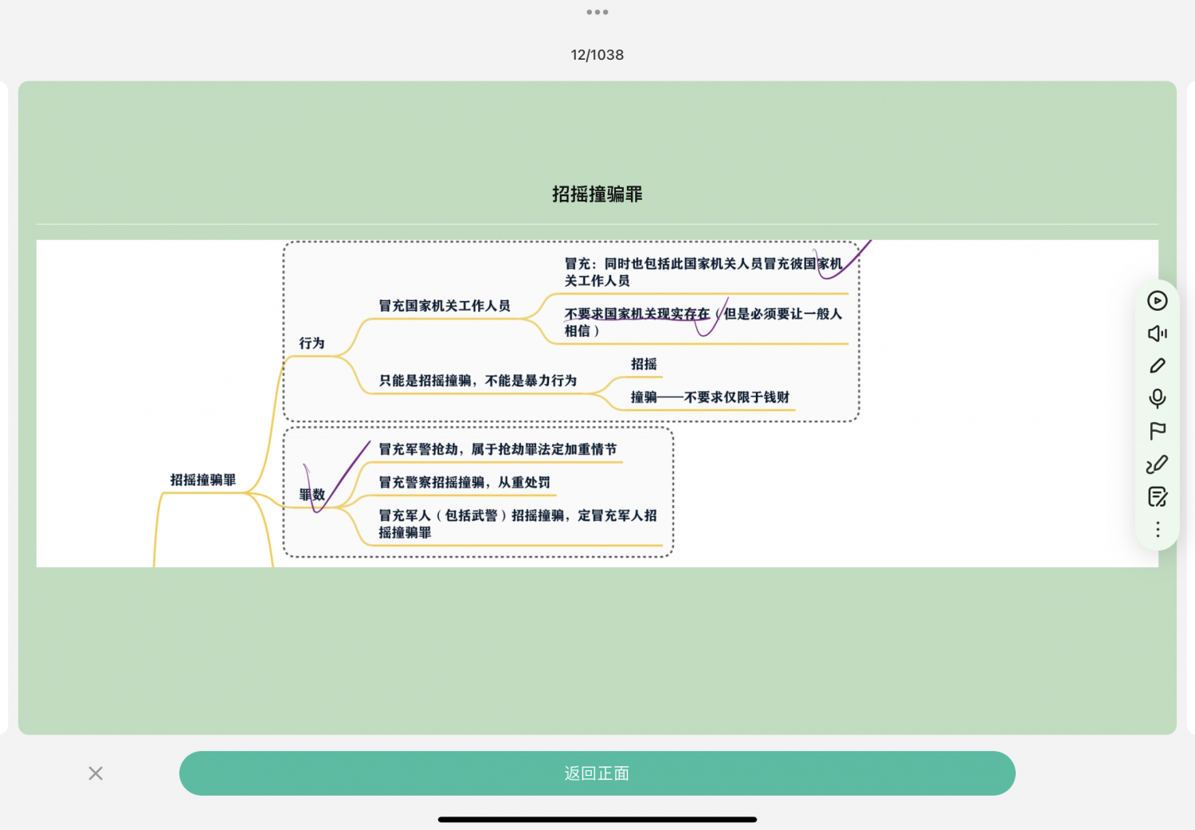Open the handwriting brush tool

[x=1157, y=464]
